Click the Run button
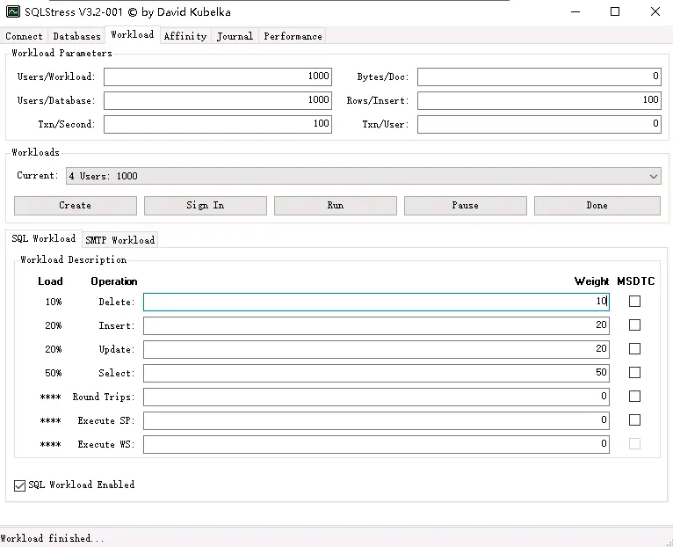 336,206
